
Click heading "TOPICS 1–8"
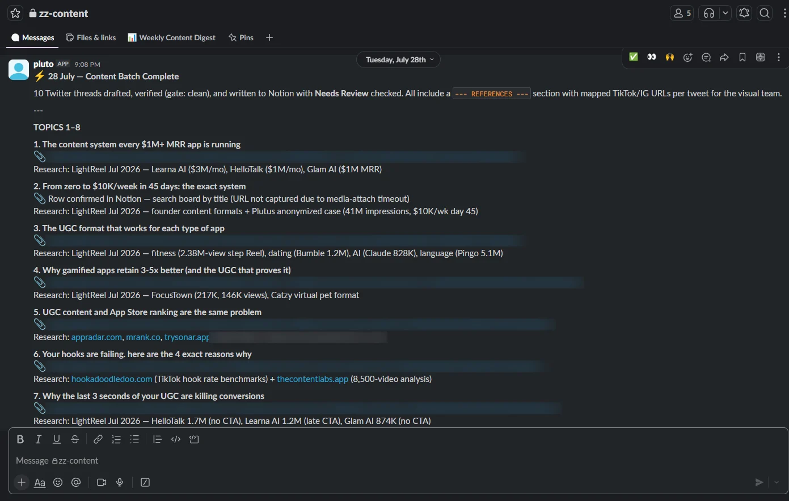[57, 128]
